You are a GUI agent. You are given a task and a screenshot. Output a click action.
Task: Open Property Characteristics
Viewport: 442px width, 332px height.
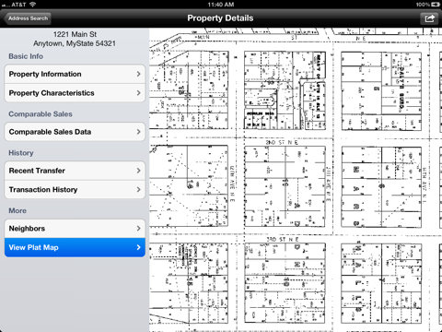(75, 93)
